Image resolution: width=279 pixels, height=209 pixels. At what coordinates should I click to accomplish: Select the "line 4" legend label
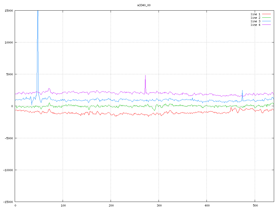pos(255,25)
